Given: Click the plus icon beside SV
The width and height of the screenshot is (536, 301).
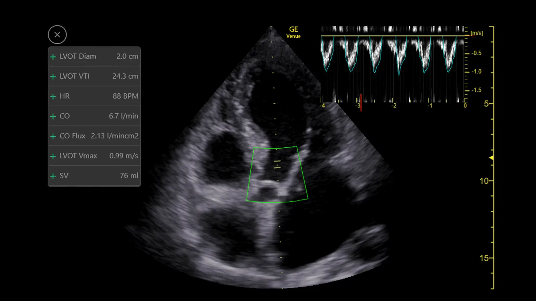Looking at the screenshot, I should pos(53,176).
